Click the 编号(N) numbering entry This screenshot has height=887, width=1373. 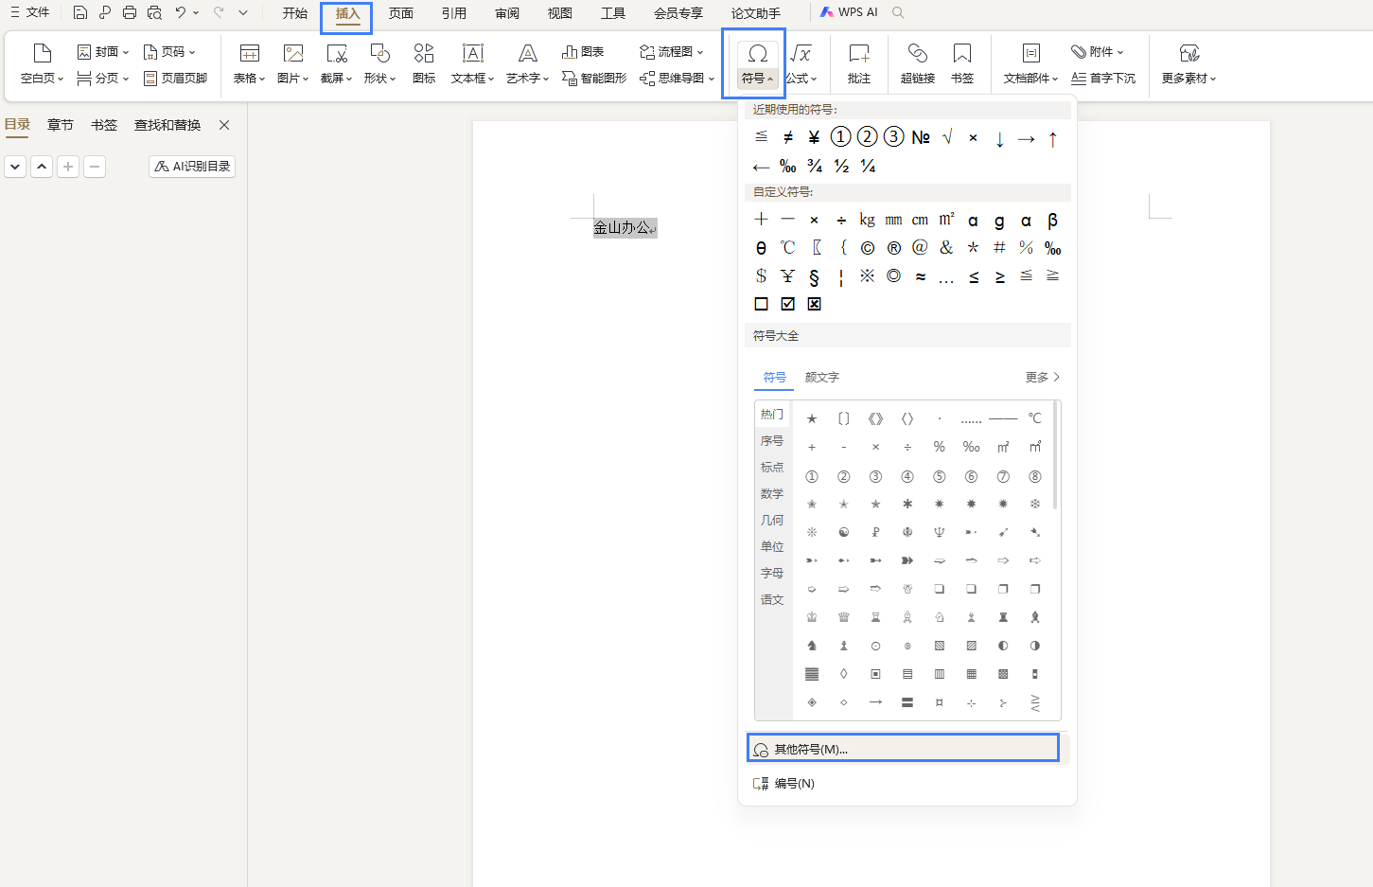coord(783,783)
